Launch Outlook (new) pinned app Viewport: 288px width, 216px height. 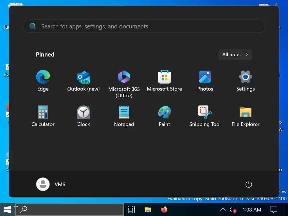click(83, 80)
